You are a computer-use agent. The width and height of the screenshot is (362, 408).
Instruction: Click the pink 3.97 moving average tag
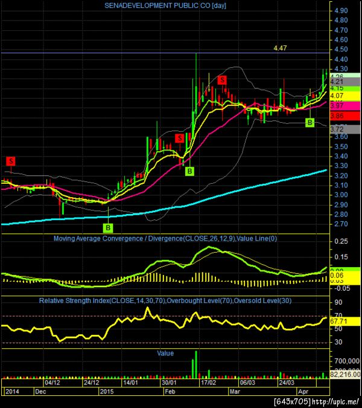coord(345,106)
